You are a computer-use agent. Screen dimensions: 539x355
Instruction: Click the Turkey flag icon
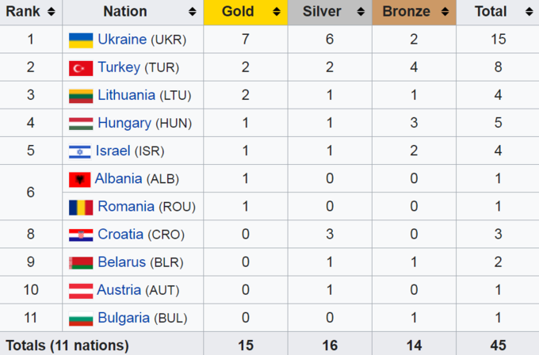81,68
